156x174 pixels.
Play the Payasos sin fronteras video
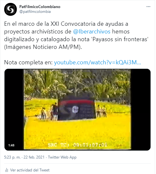78,110
